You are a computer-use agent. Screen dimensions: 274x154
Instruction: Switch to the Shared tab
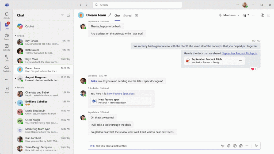(127, 16)
